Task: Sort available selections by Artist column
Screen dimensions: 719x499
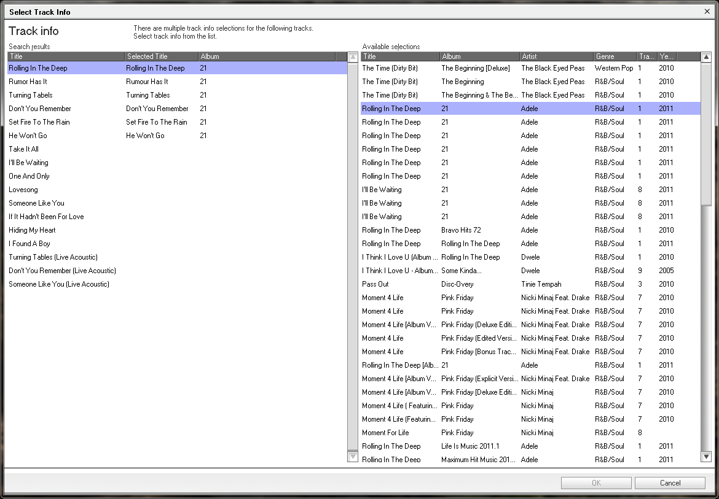Action: coord(556,56)
